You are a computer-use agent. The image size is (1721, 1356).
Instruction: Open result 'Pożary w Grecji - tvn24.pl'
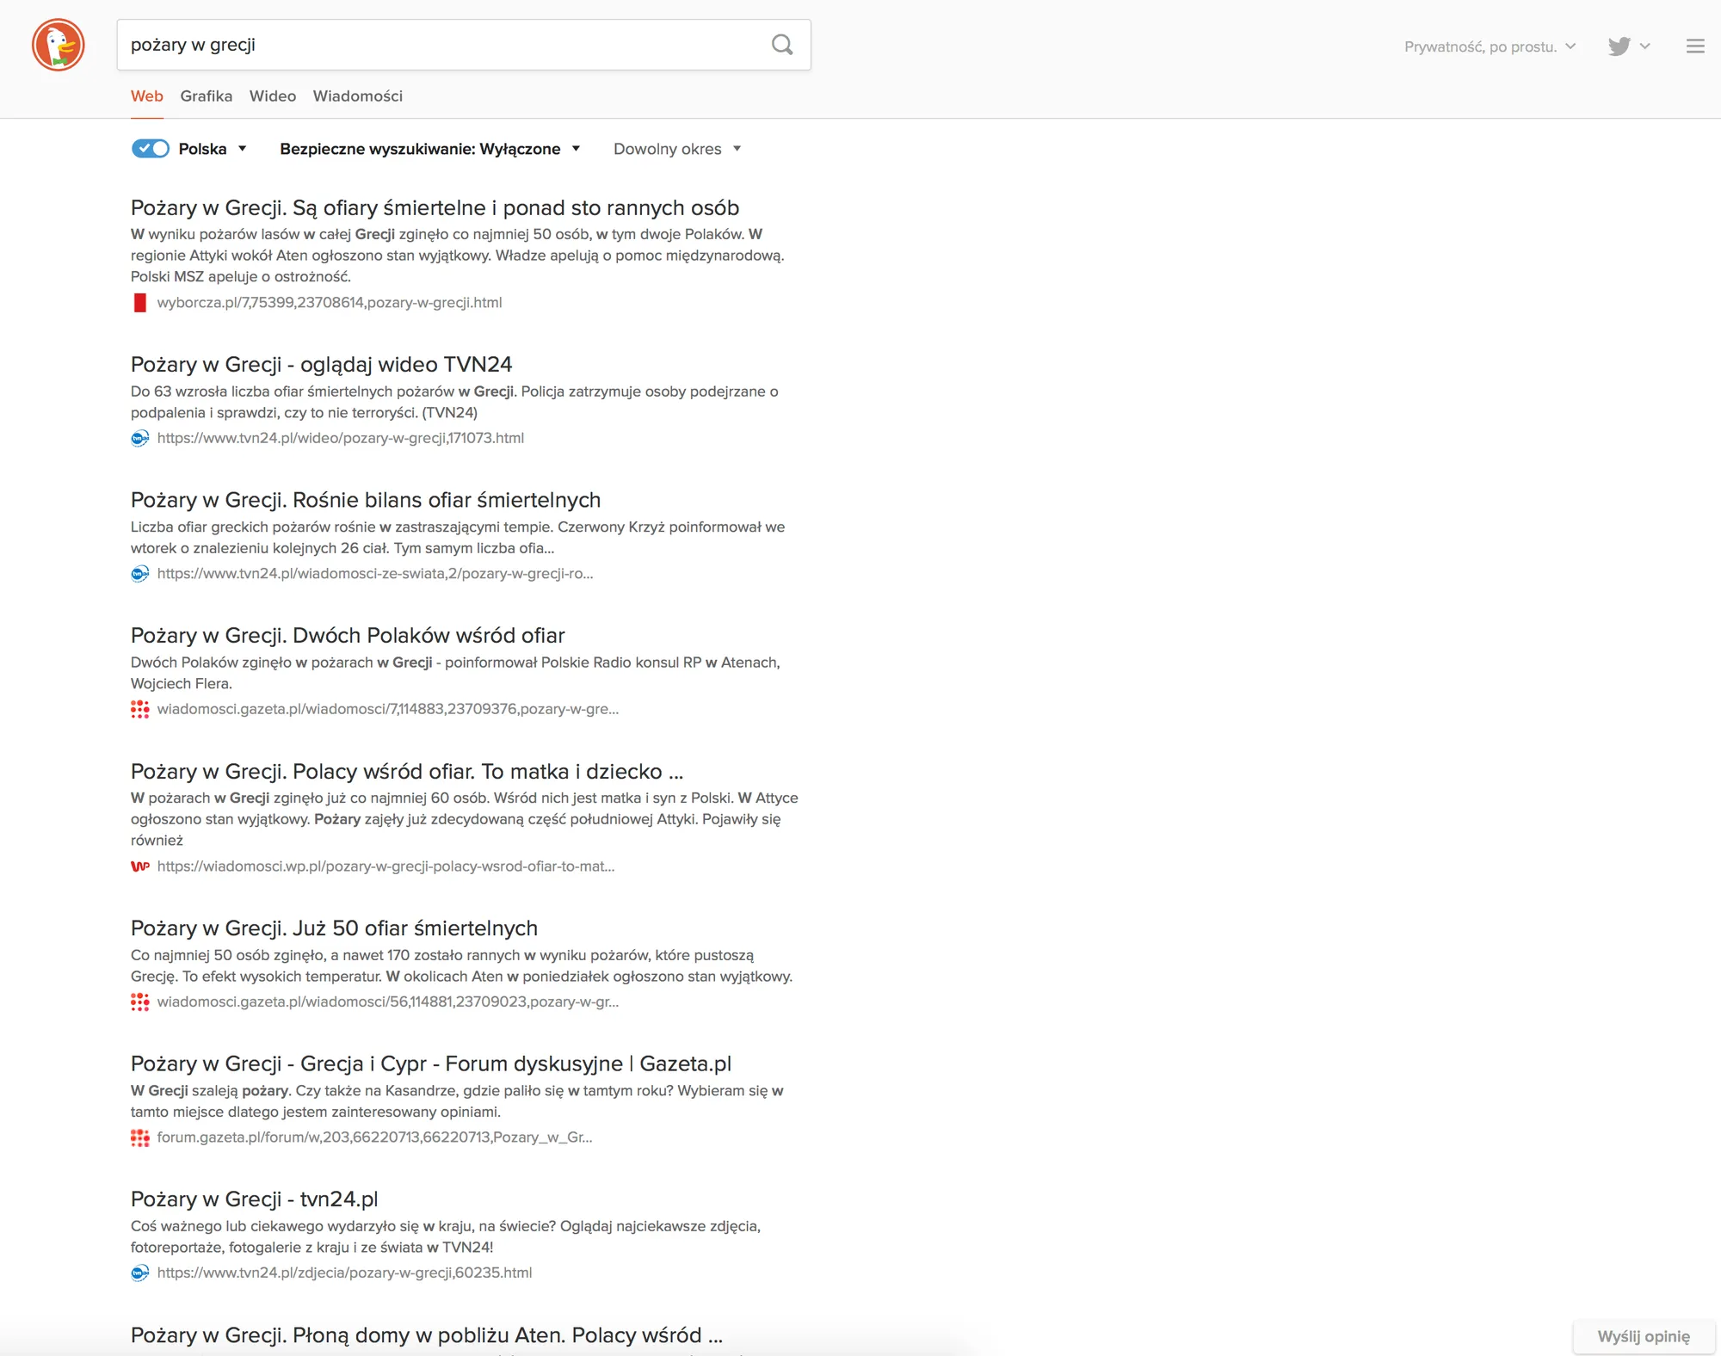(255, 1199)
